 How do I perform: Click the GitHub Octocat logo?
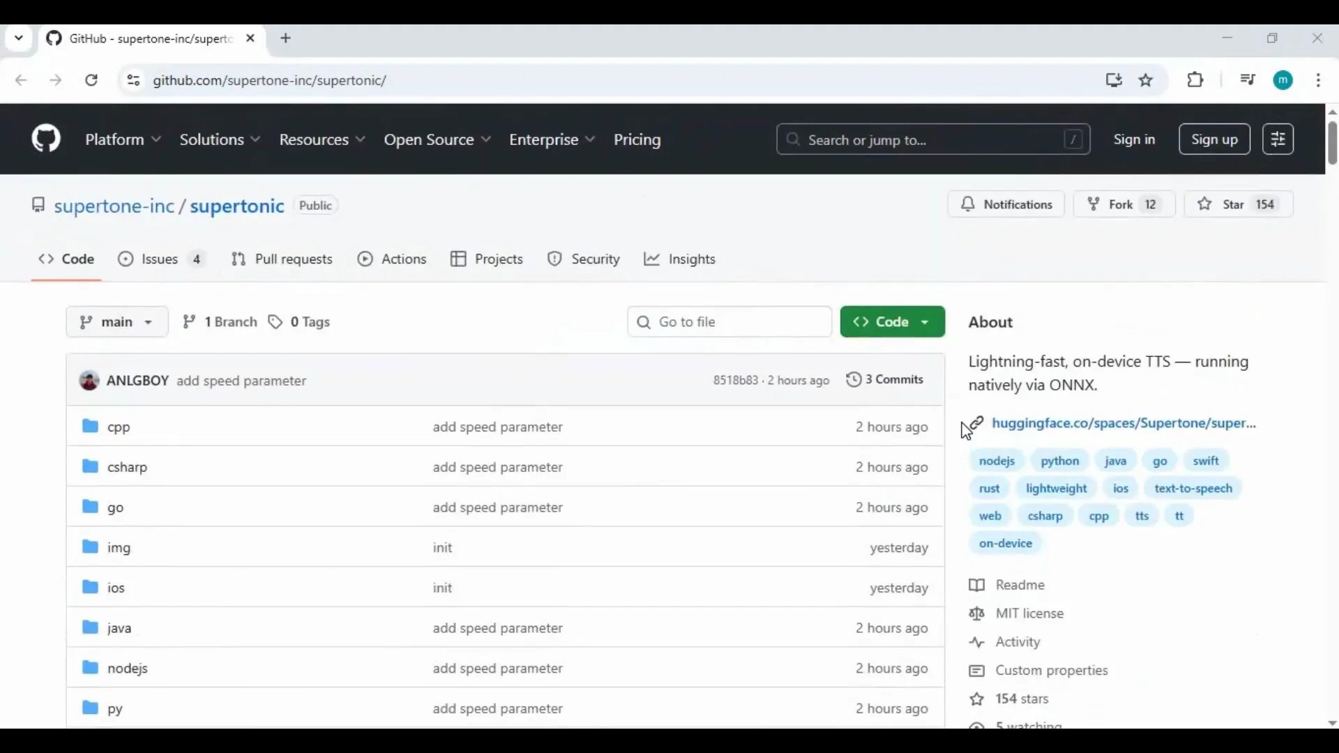[46, 139]
